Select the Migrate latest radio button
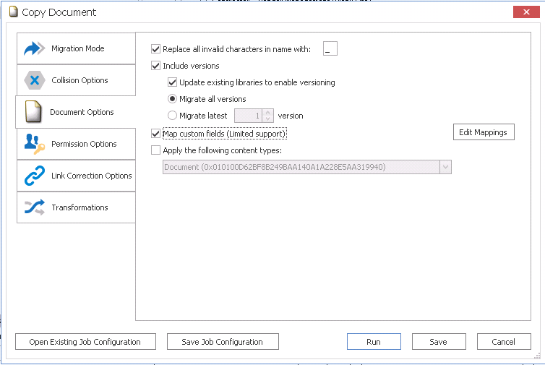 pyautogui.click(x=172, y=116)
